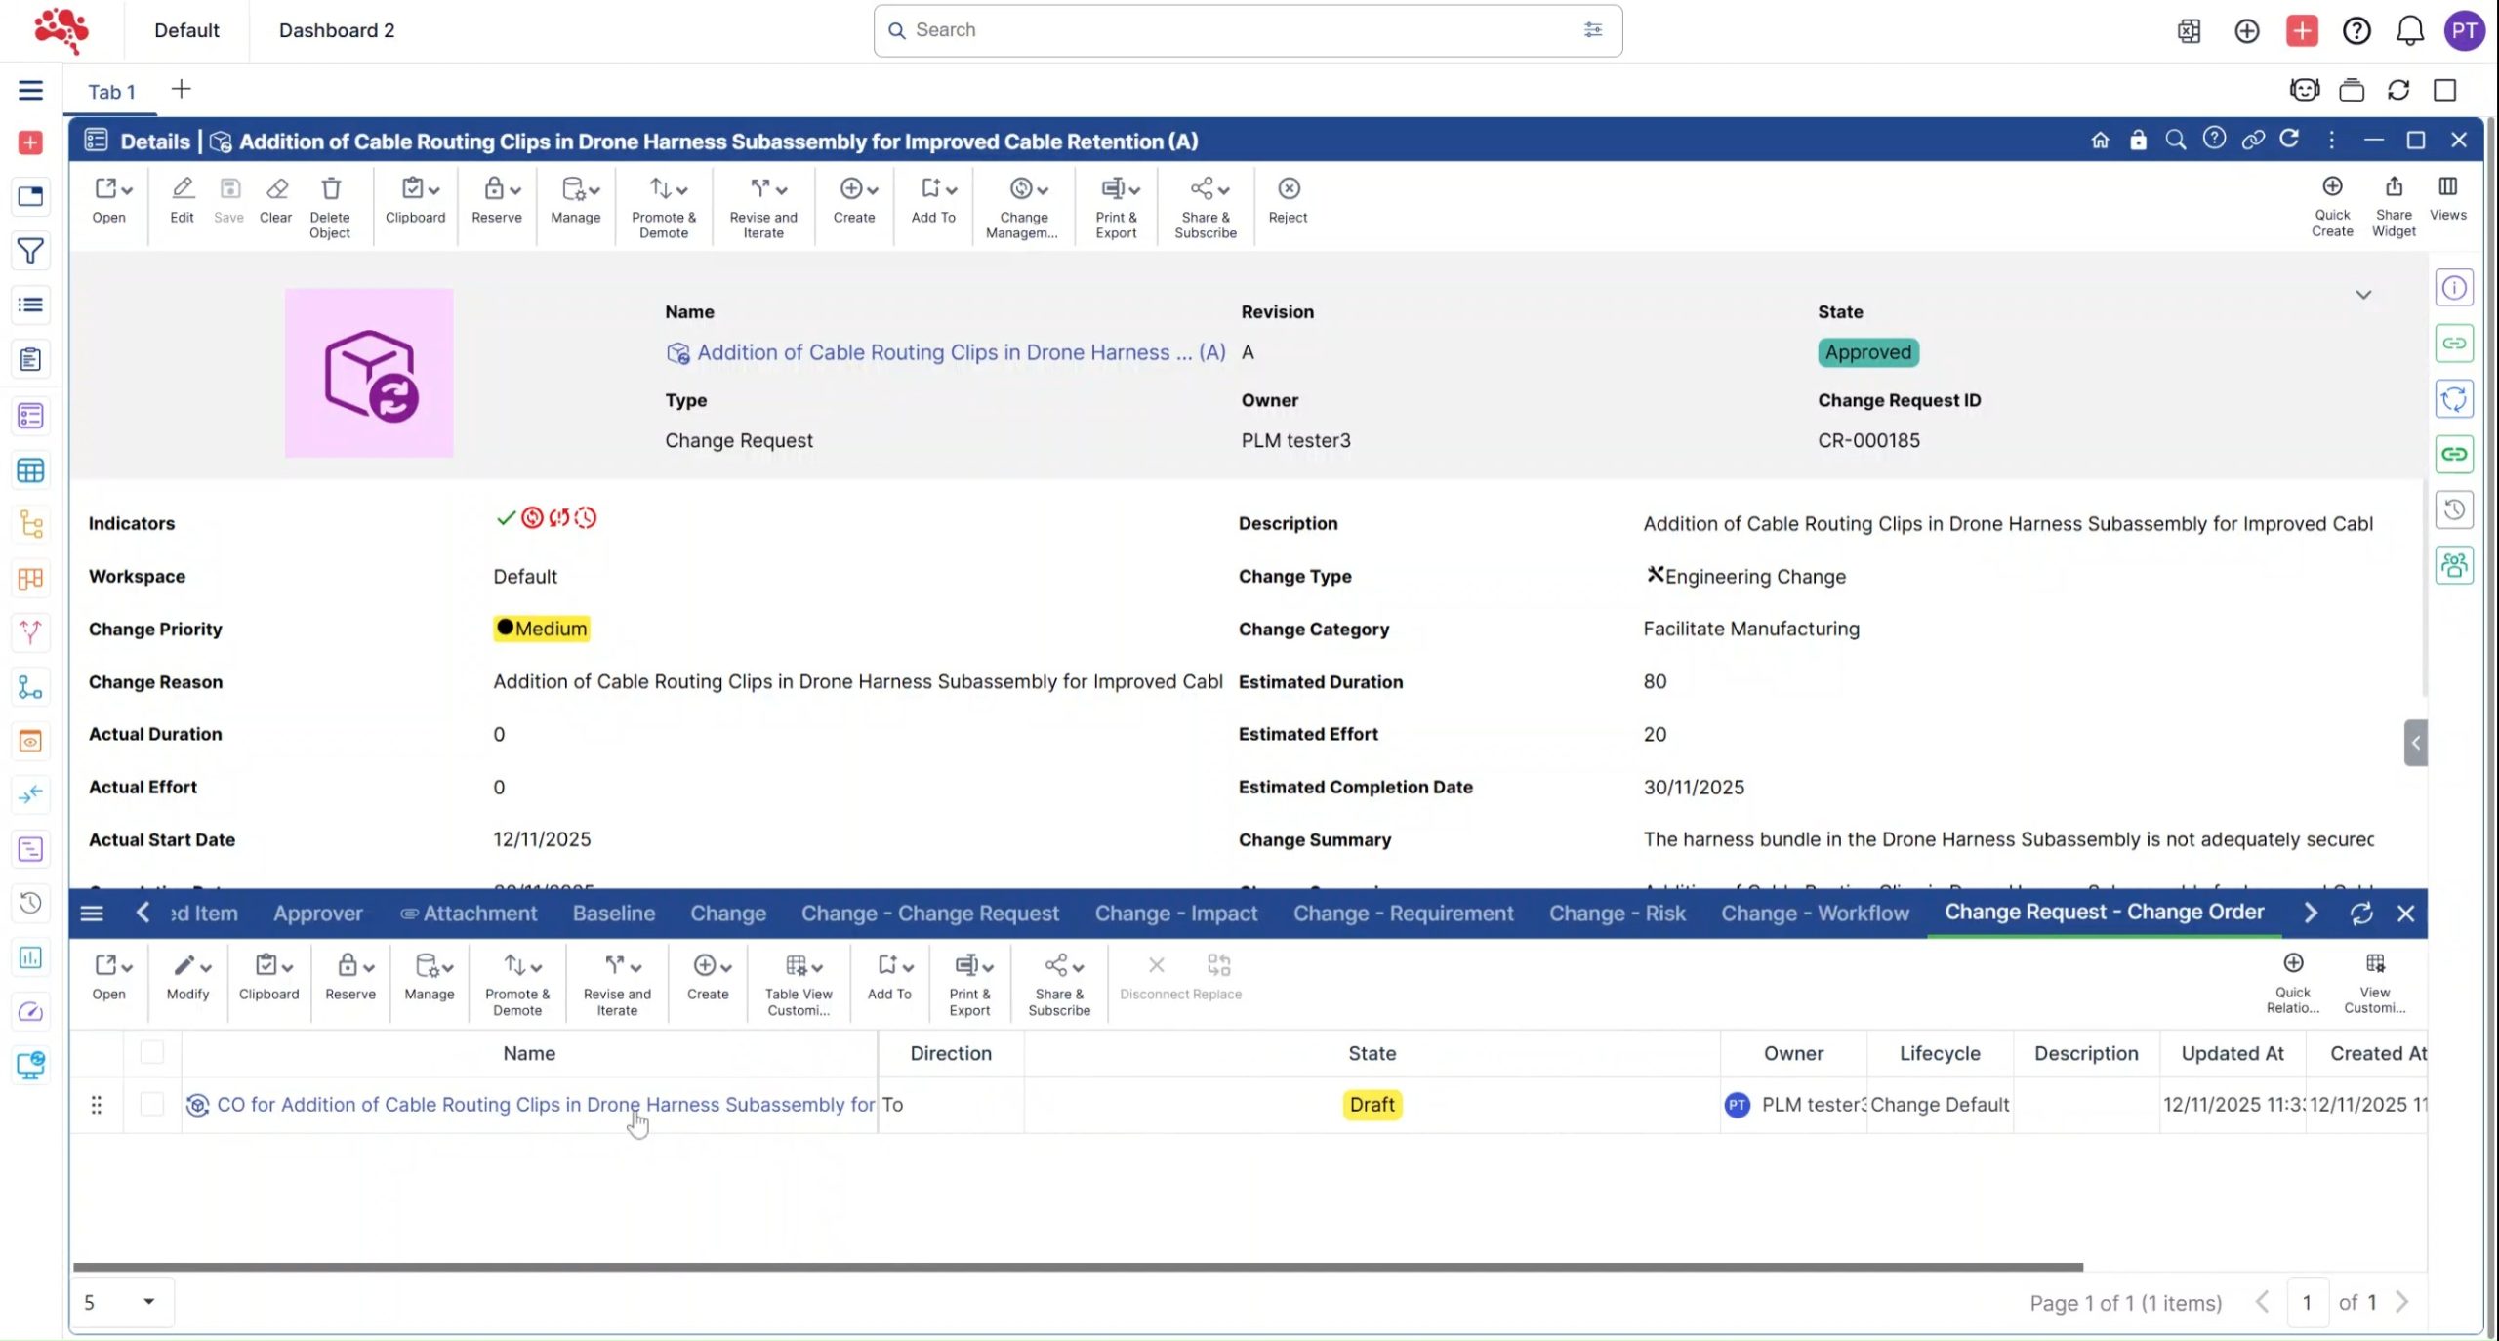Tick the checkbox for the CO row
Screen dimensions: 2499x1341
click(152, 1104)
